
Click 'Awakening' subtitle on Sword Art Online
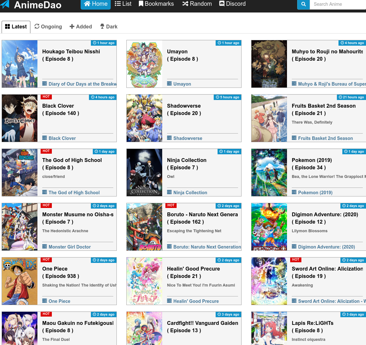tap(302, 285)
